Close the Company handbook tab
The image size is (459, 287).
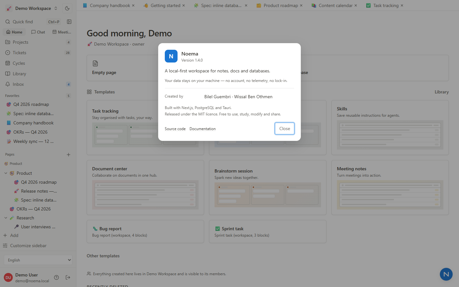click(x=133, y=5)
